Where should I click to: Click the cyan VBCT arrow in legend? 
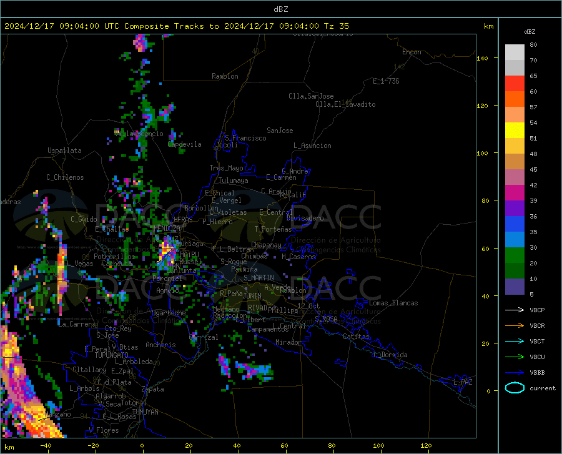(515, 341)
